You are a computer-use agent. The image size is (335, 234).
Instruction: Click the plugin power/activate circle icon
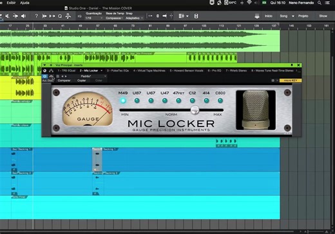click(44, 70)
